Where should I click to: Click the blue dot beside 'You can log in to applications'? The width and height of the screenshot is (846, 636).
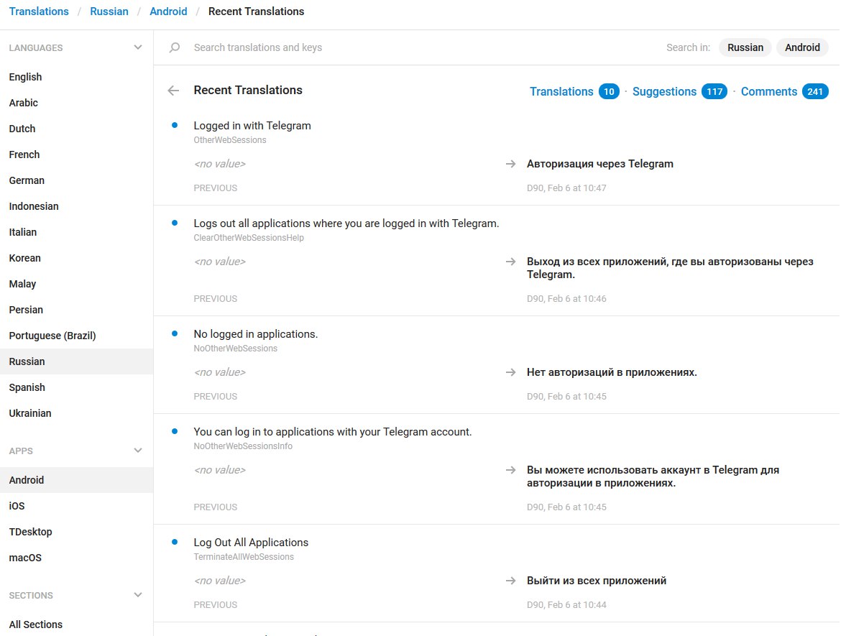click(x=175, y=431)
